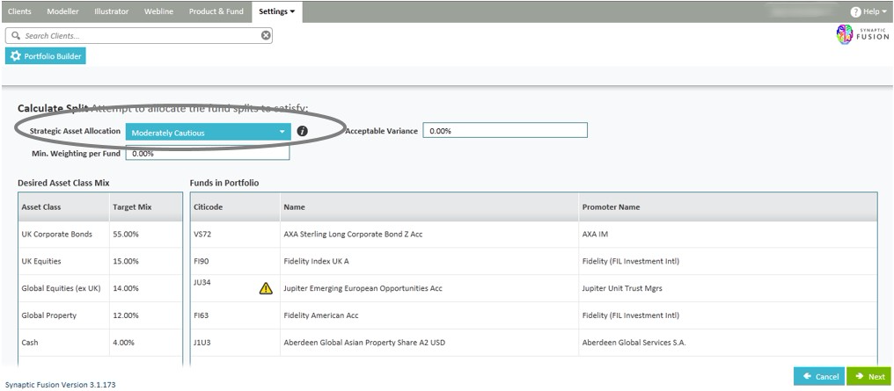Viewport: 894px width, 391px height.
Task: Click Synaptic Fusion Version 3.1.173 text
Action: pyautogui.click(x=61, y=385)
